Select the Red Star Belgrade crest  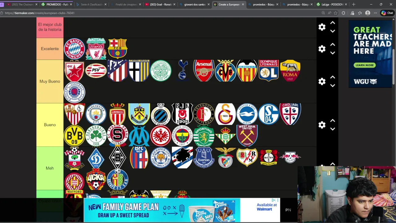pyautogui.click(x=74, y=71)
